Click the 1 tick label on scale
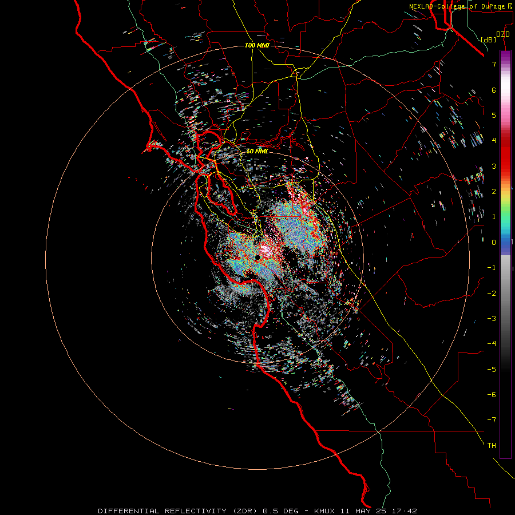Image resolution: width=515 pixels, height=515 pixels. [x=494, y=216]
